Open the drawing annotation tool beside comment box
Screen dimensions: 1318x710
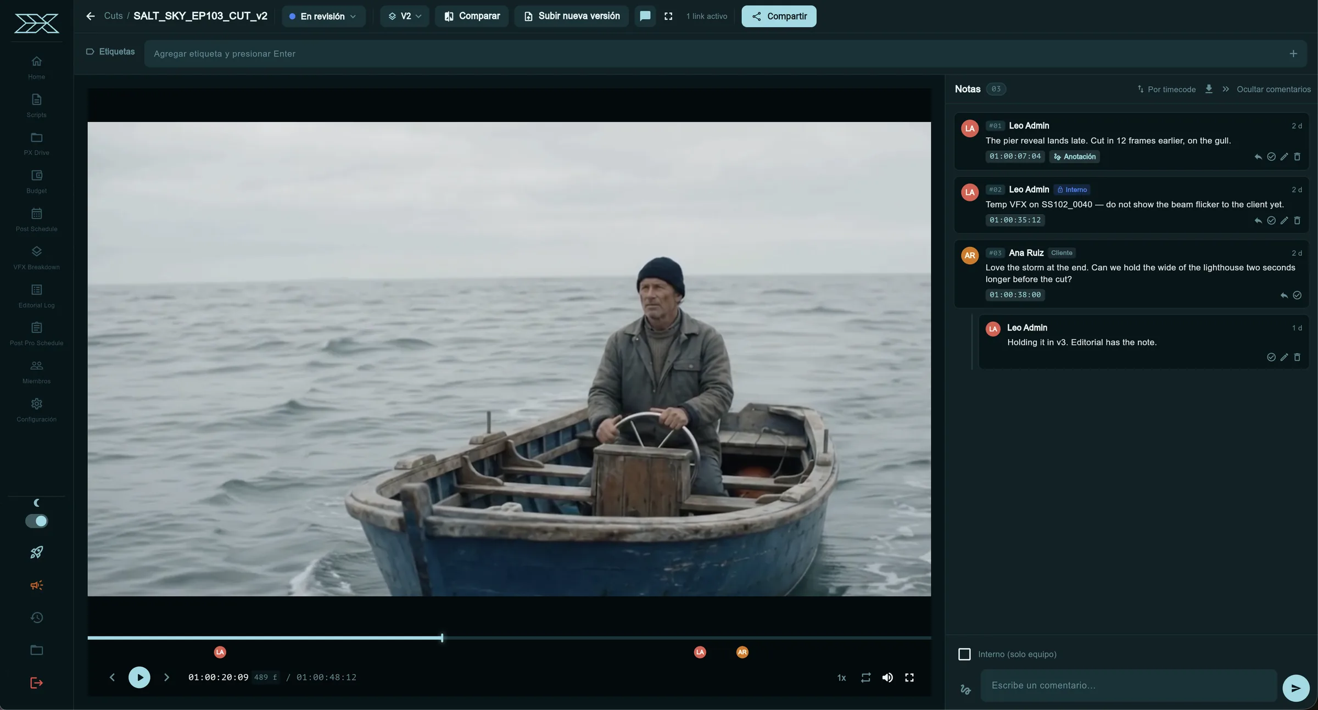tap(965, 689)
